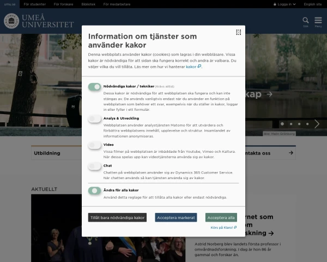Open För medarbetare menu item
The width and height of the screenshot is (327, 262).
pos(117,4)
